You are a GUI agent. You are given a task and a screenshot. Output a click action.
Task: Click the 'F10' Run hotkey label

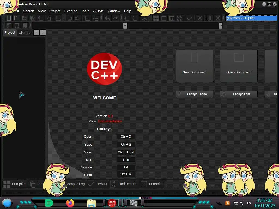pyautogui.click(x=126, y=160)
